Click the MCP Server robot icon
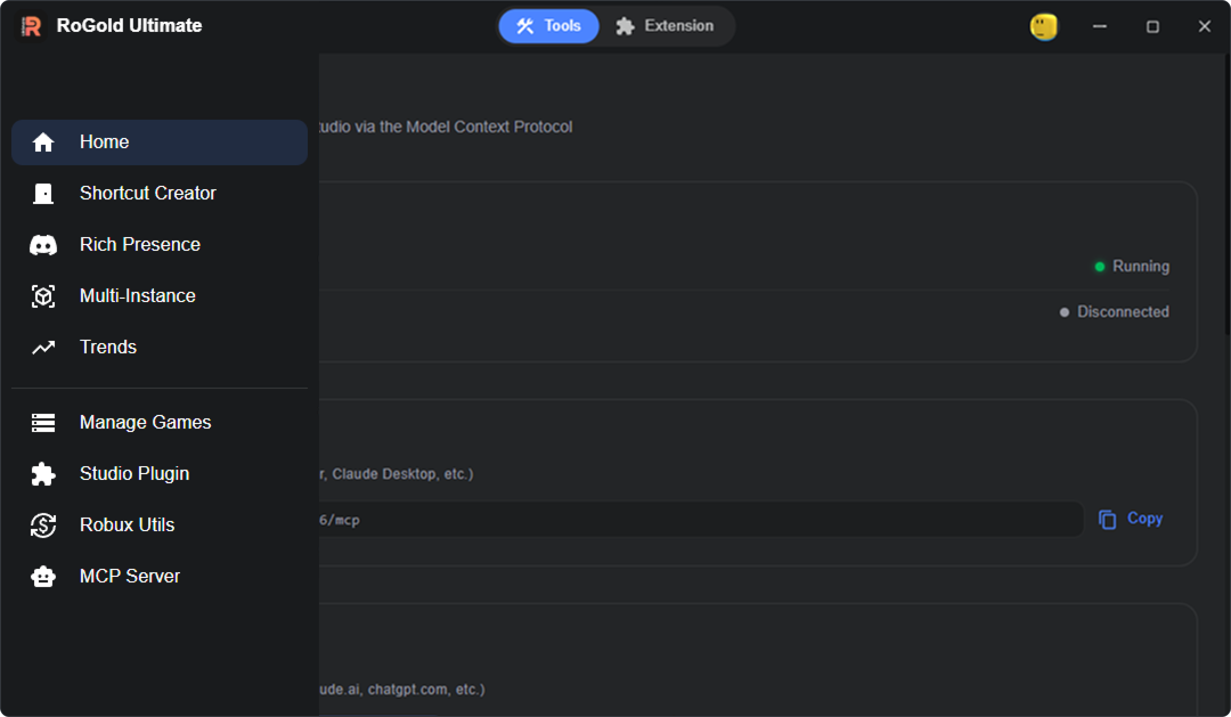This screenshot has width=1231, height=717. [x=43, y=577]
